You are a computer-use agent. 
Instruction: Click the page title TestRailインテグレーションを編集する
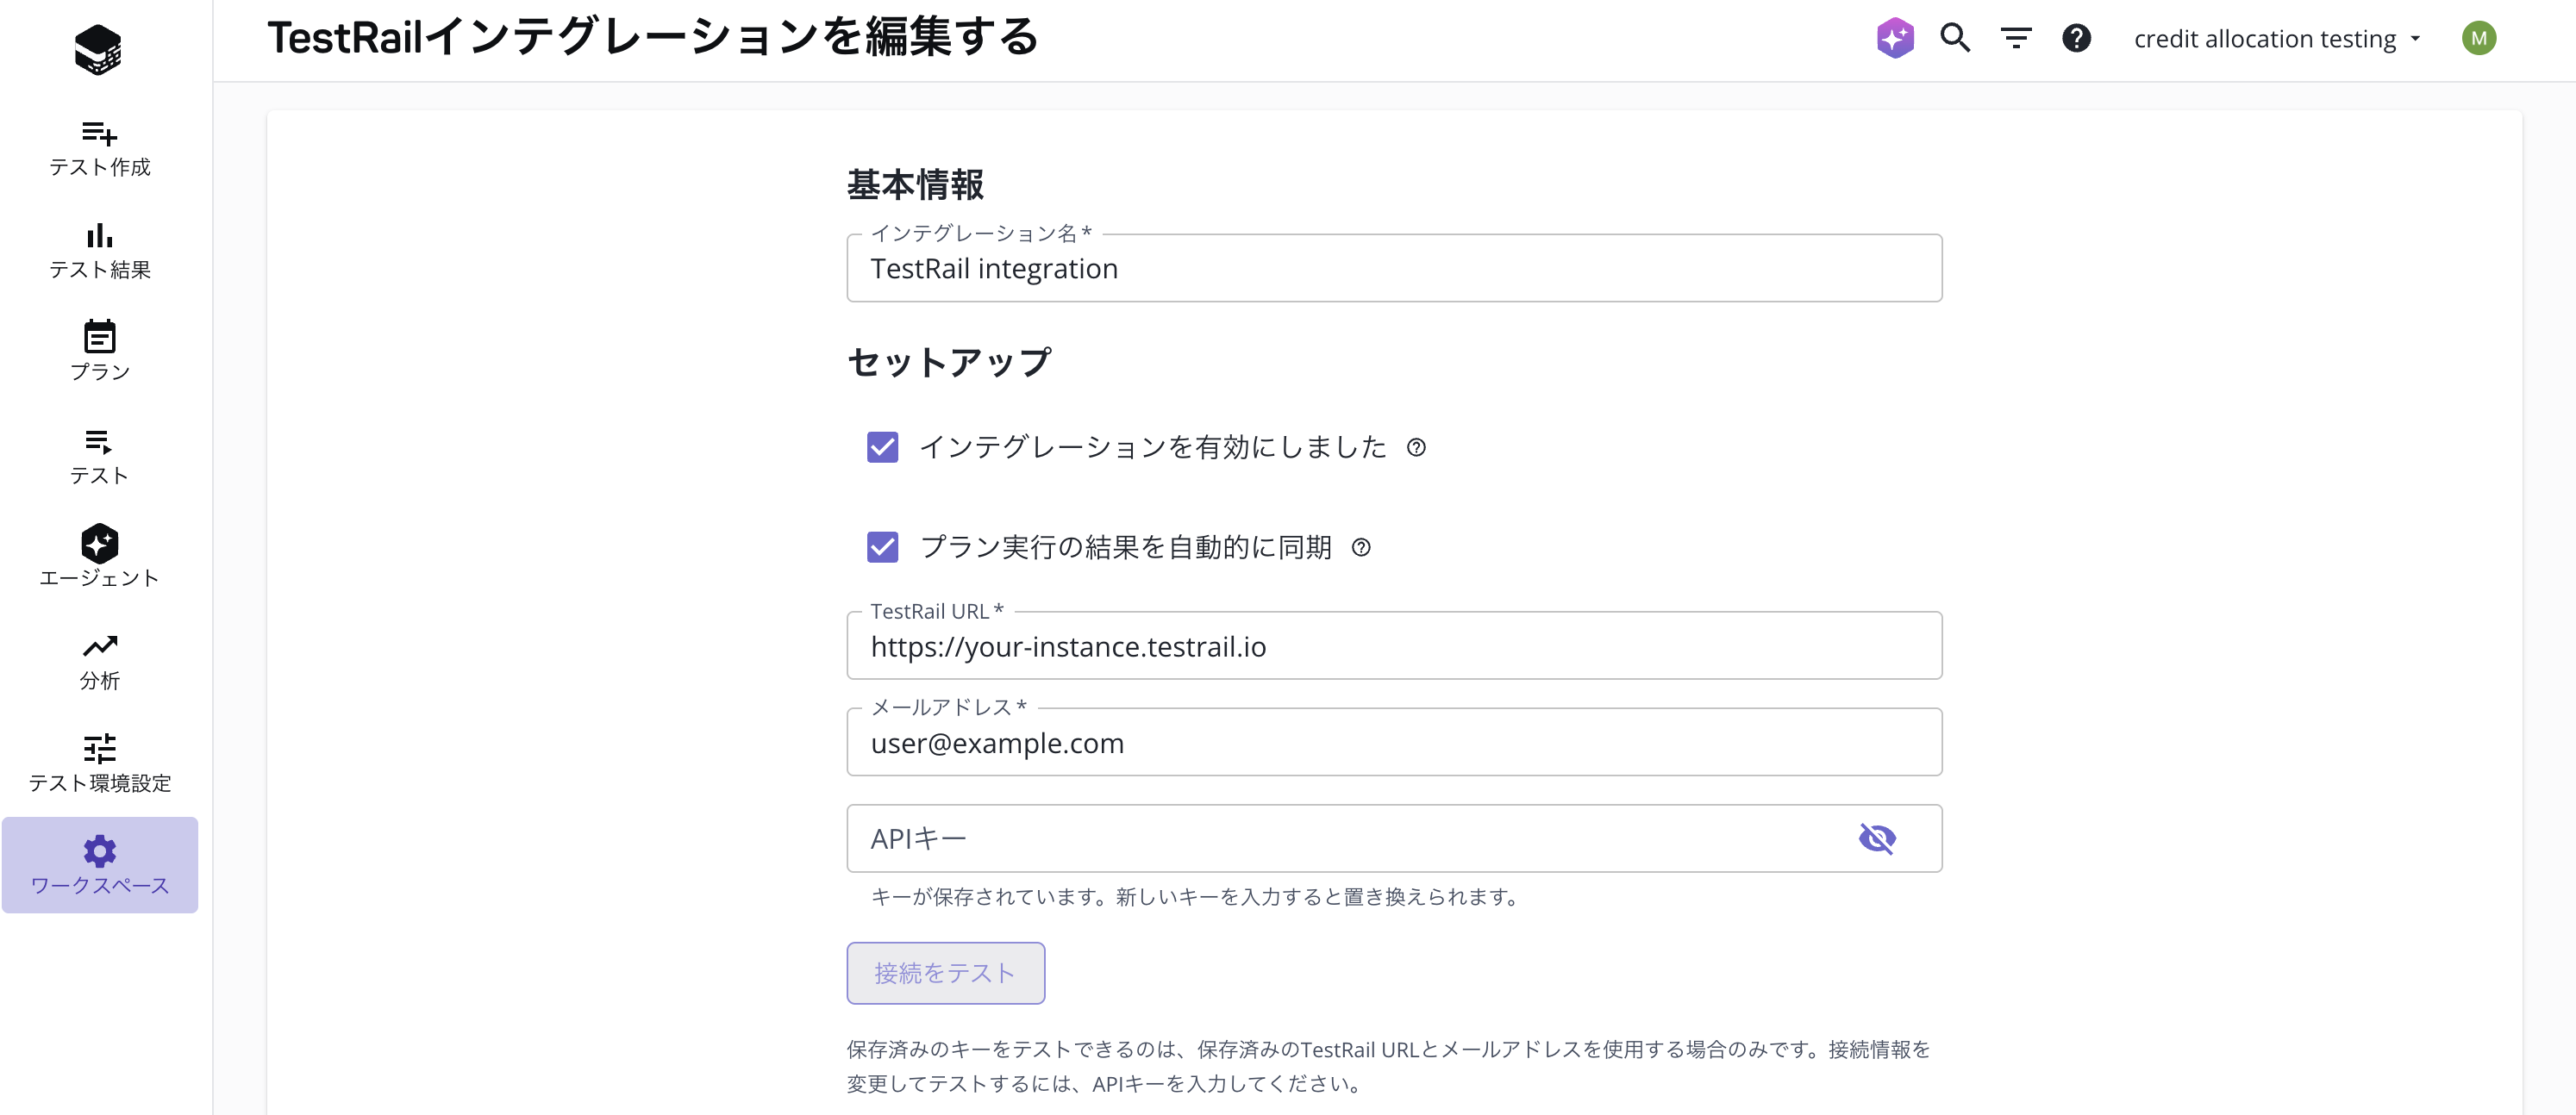(653, 38)
